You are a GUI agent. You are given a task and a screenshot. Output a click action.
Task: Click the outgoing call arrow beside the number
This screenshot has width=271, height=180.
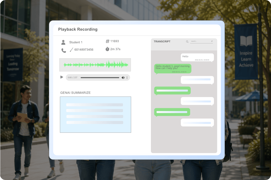71,50
